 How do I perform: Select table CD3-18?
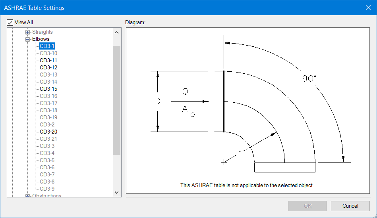coord(48,110)
